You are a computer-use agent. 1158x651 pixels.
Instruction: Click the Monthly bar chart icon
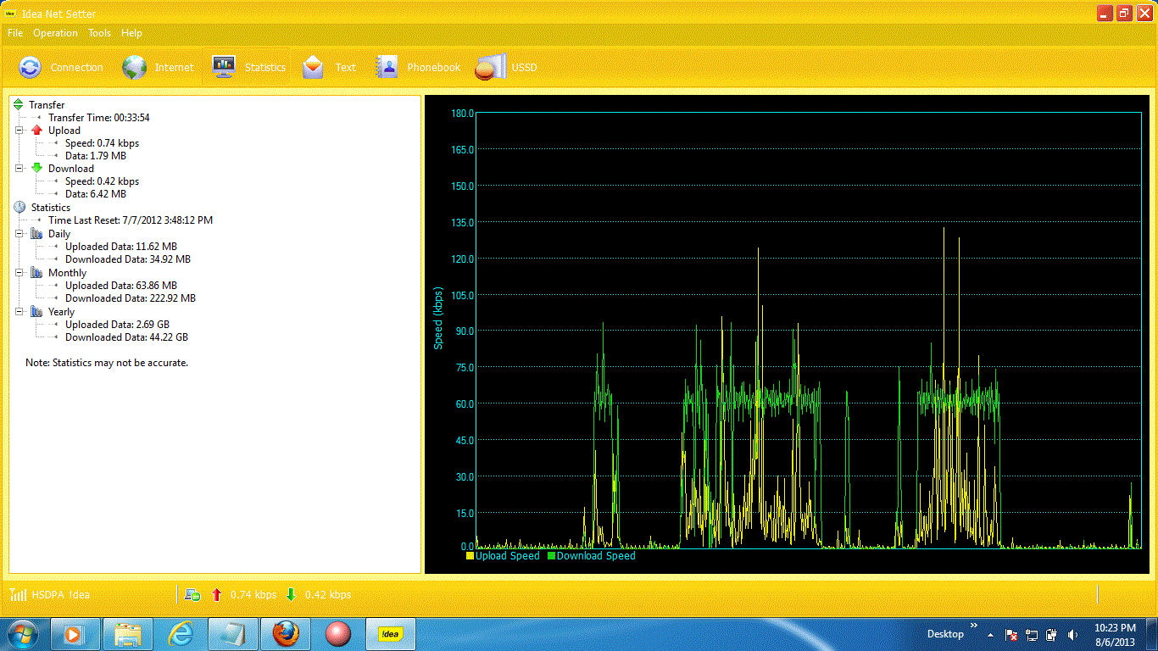[36, 273]
